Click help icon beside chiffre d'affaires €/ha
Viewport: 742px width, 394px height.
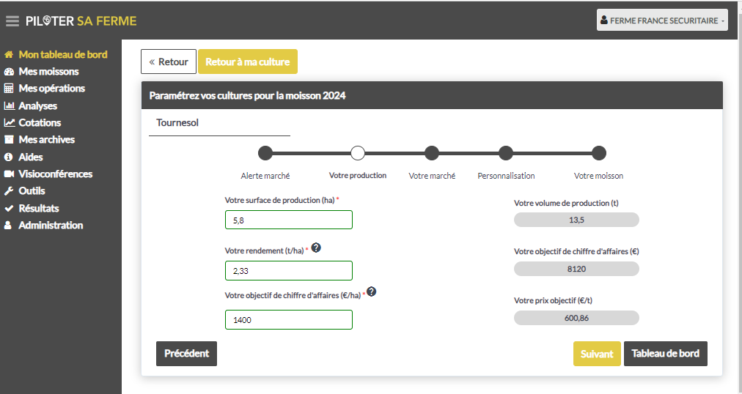point(372,291)
